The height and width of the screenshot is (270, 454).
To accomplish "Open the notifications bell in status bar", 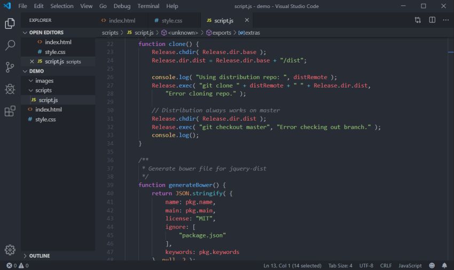I will click(444, 265).
